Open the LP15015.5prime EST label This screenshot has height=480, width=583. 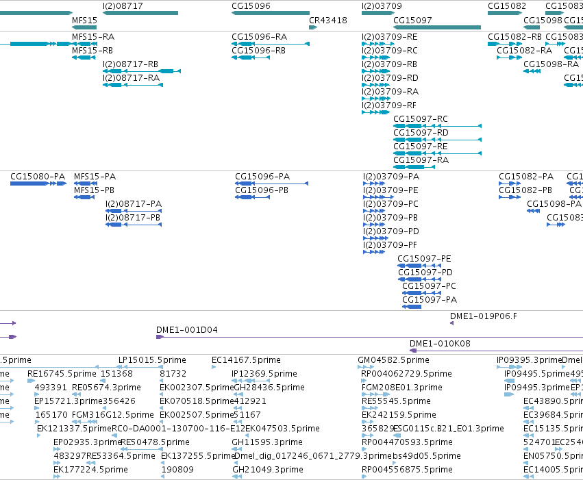tap(152, 360)
